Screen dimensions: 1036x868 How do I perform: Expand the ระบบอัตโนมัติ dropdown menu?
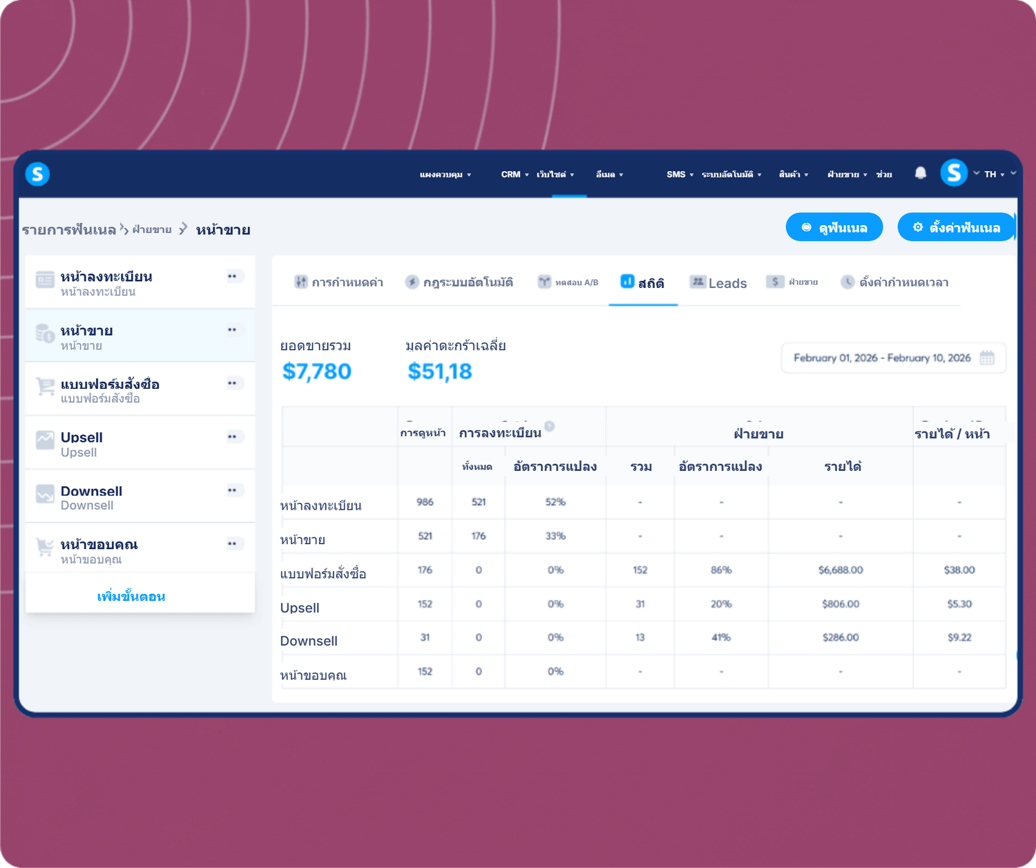731,175
